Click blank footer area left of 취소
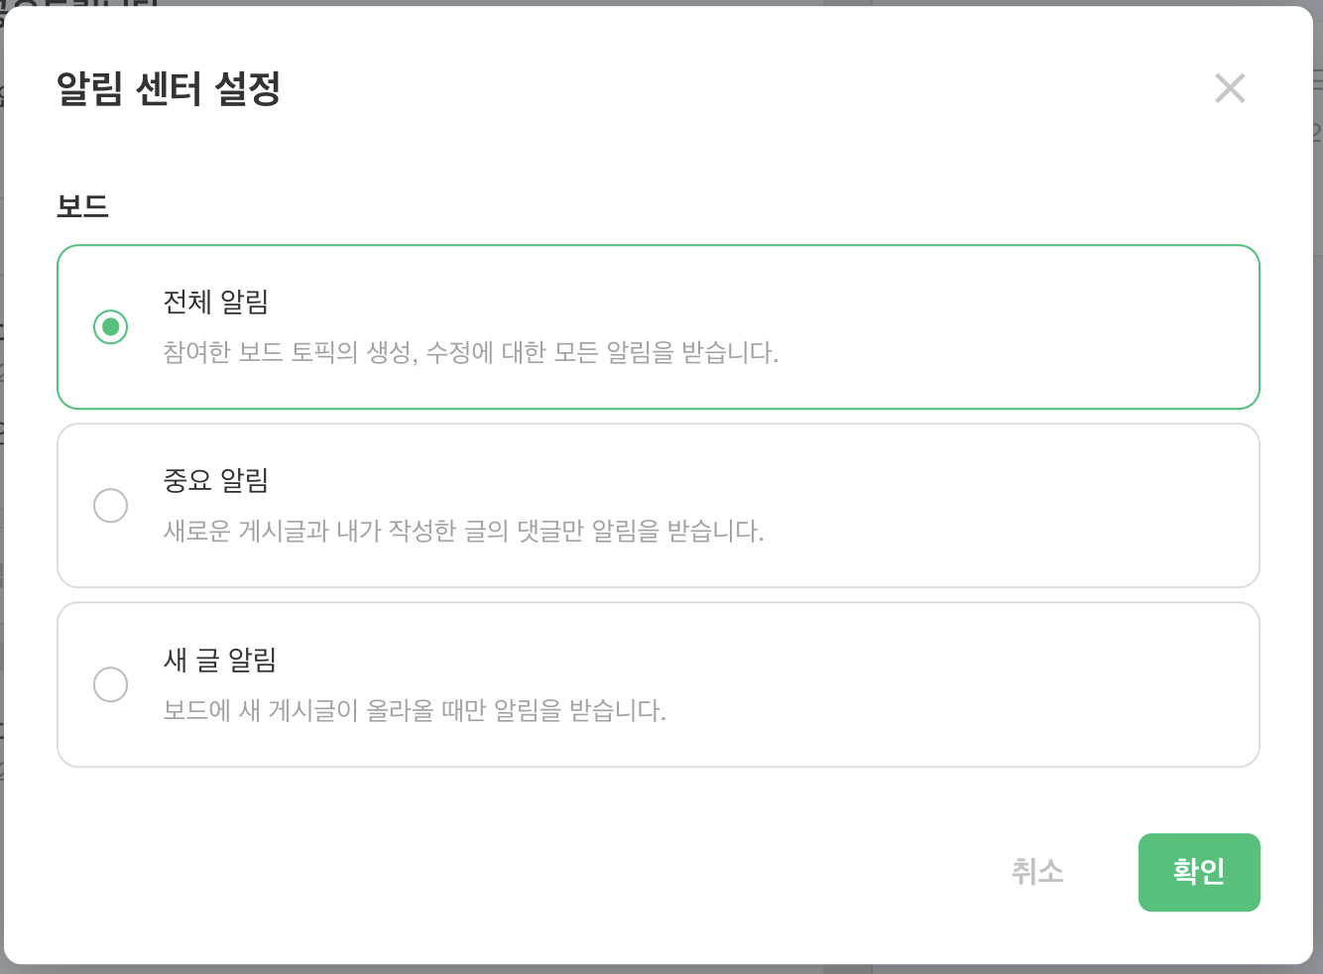1323x974 pixels. coord(496,872)
